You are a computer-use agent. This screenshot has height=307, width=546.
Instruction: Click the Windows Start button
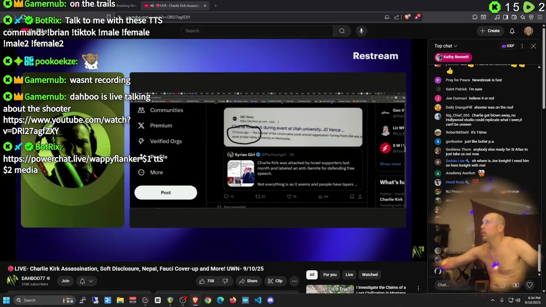tap(6, 300)
